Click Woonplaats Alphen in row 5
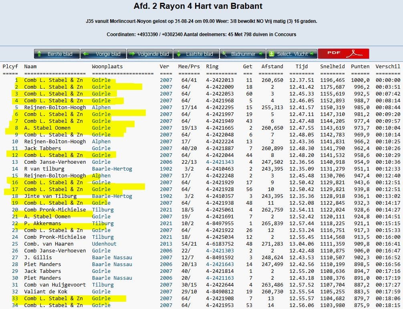 coord(101,107)
